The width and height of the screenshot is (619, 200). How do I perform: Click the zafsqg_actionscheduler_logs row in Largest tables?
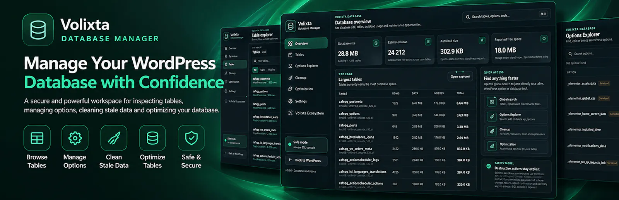[406, 161]
